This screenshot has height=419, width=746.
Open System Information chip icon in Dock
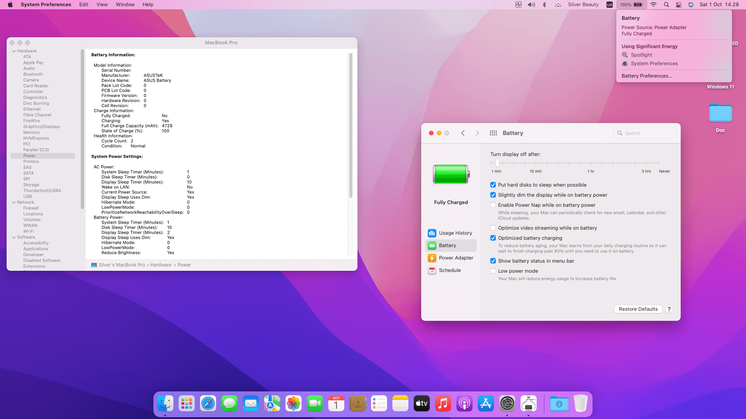529,404
